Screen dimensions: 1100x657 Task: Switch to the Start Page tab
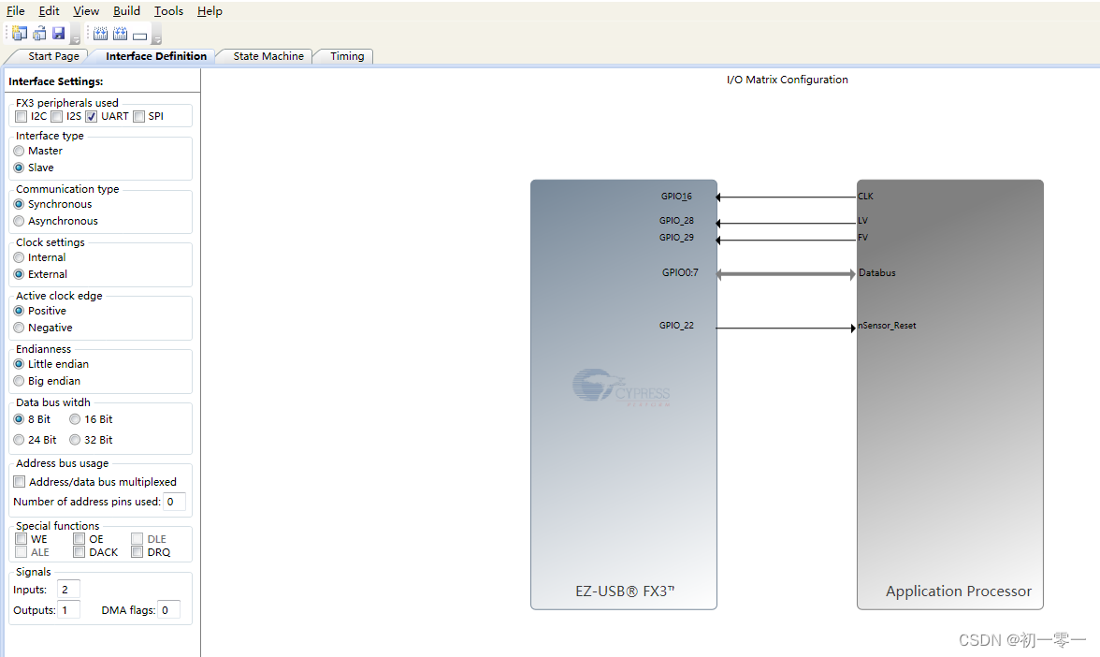(x=53, y=56)
